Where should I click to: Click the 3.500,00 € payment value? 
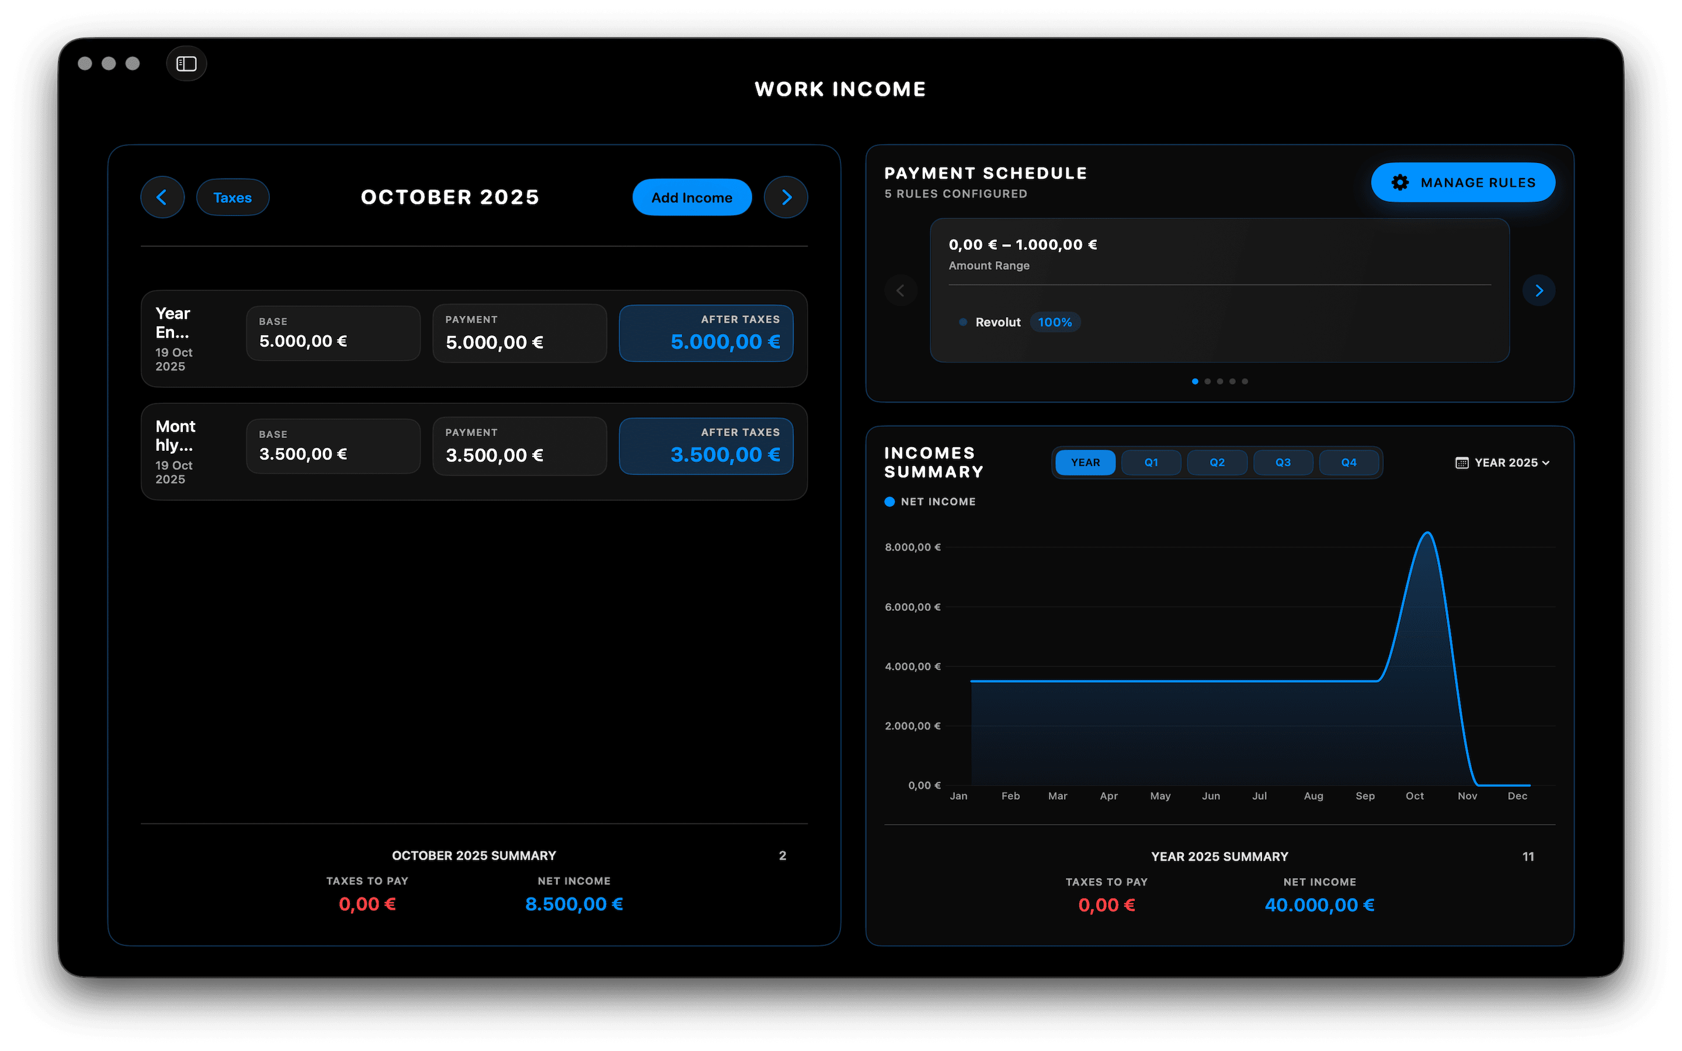(494, 455)
